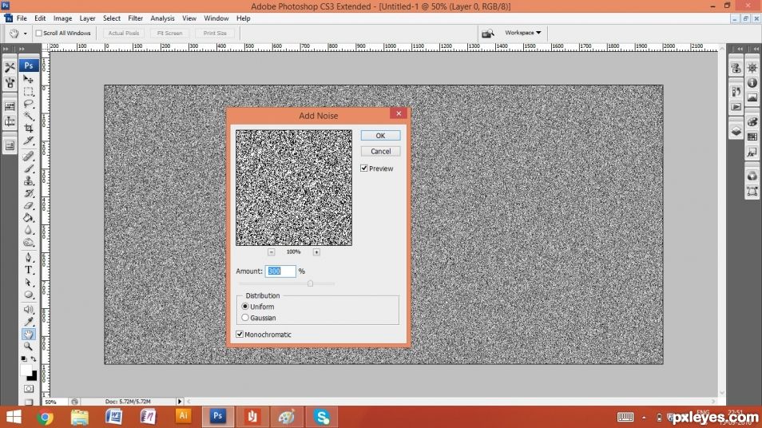
Task: Select the Pen tool
Action: point(29,257)
